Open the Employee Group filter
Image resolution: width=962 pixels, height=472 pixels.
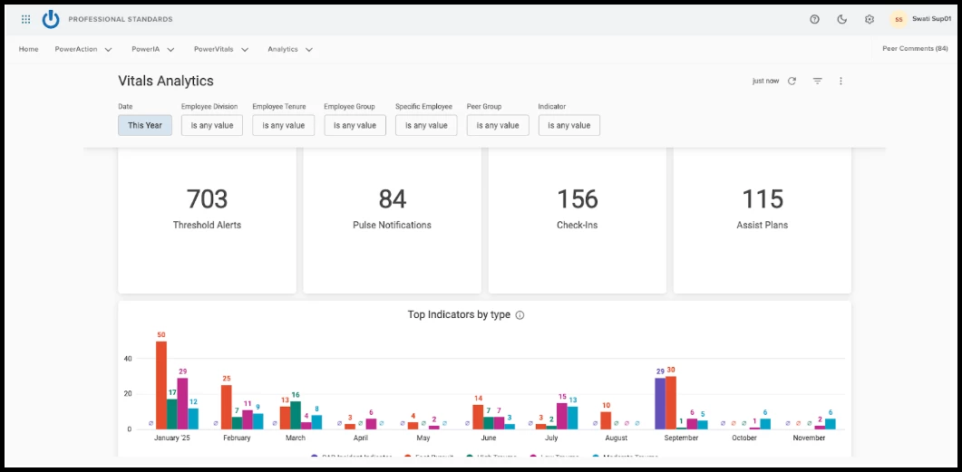[x=355, y=125]
